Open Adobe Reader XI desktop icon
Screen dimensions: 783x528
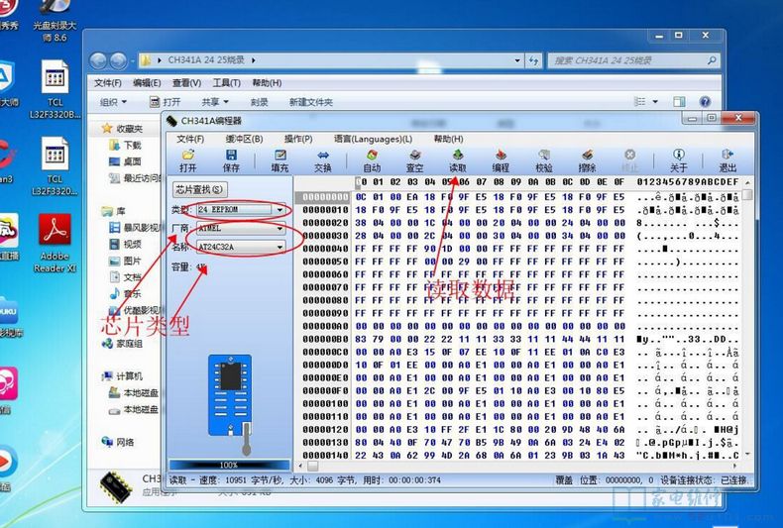pyautogui.click(x=55, y=243)
